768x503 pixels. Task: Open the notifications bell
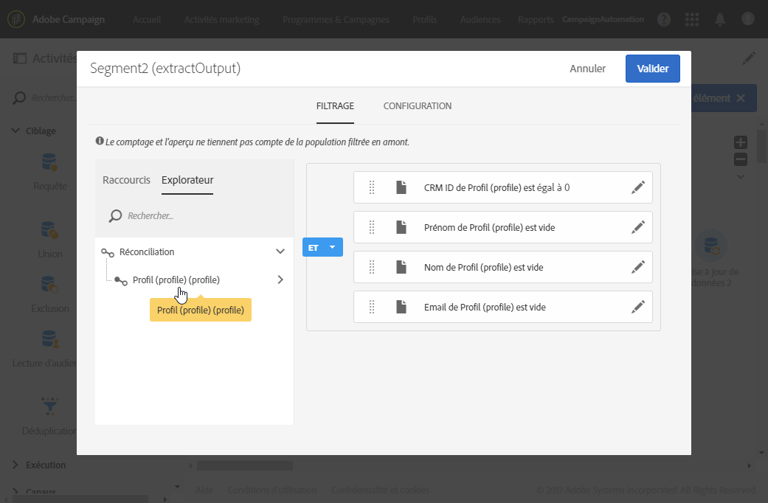(x=720, y=20)
